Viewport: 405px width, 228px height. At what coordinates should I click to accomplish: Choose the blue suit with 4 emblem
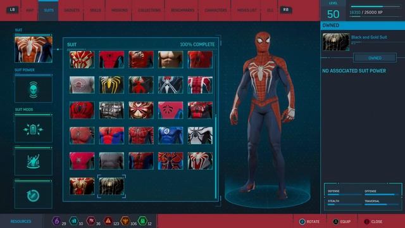click(x=170, y=136)
